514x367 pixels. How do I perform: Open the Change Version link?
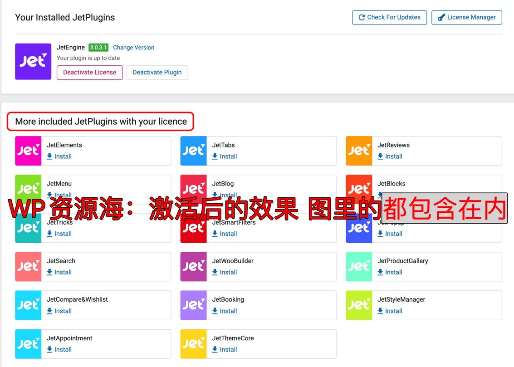[x=133, y=48]
